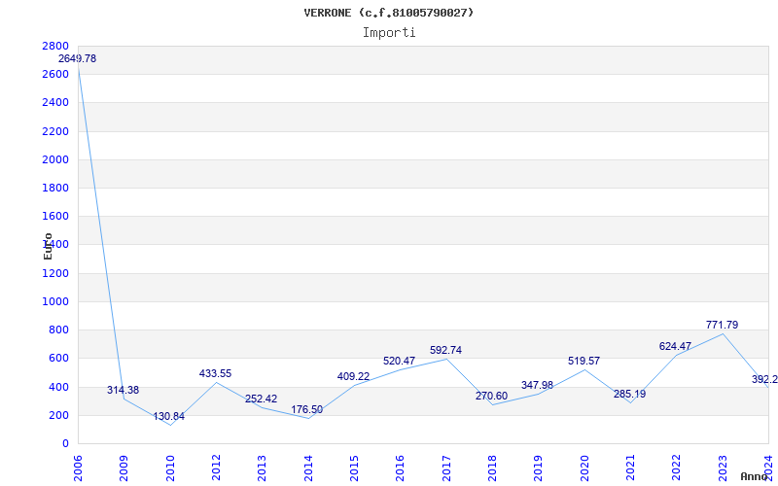This screenshot has width=778, height=486.
Task: Click the x-axis year 2022
Action: pos(676,469)
